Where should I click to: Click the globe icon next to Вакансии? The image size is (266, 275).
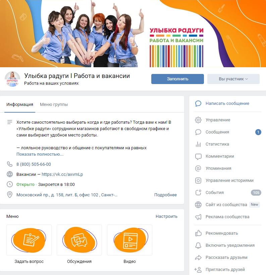(10, 174)
